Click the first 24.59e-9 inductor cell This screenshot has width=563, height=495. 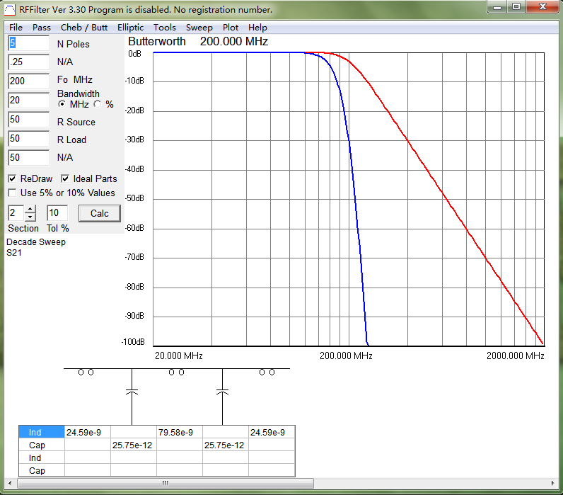coord(88,432)
